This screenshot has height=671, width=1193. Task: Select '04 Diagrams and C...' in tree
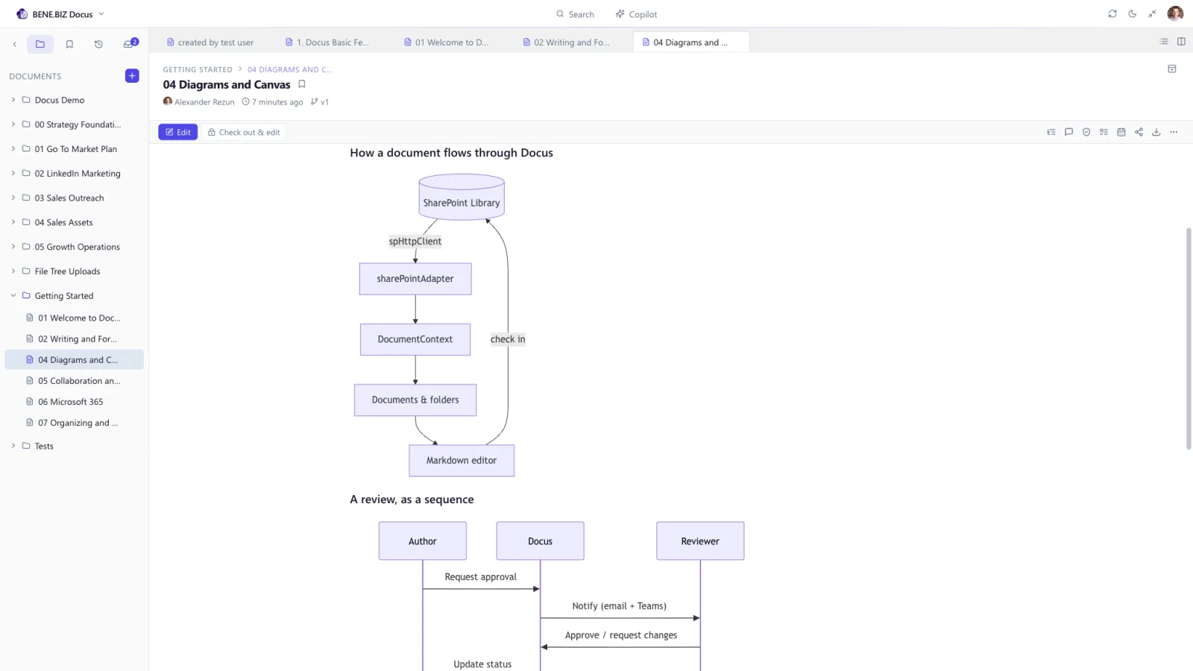pos(74,359)
